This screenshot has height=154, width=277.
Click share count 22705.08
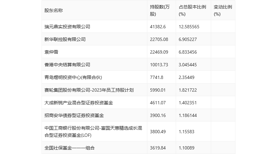(x=159, y=39)
